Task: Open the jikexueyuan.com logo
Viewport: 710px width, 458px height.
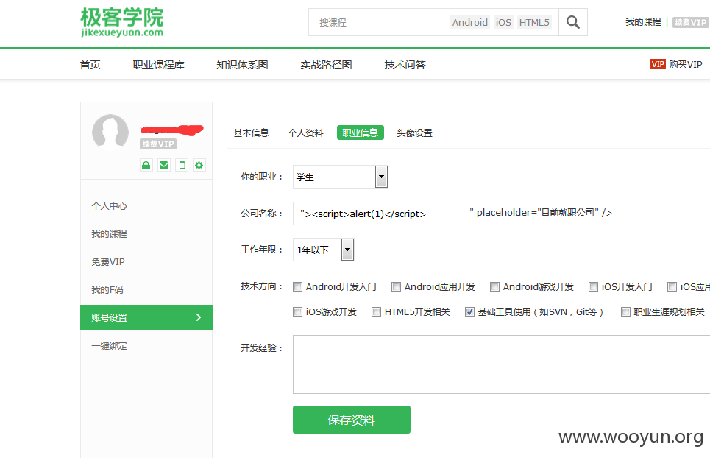Action: [x=122, y=22]
